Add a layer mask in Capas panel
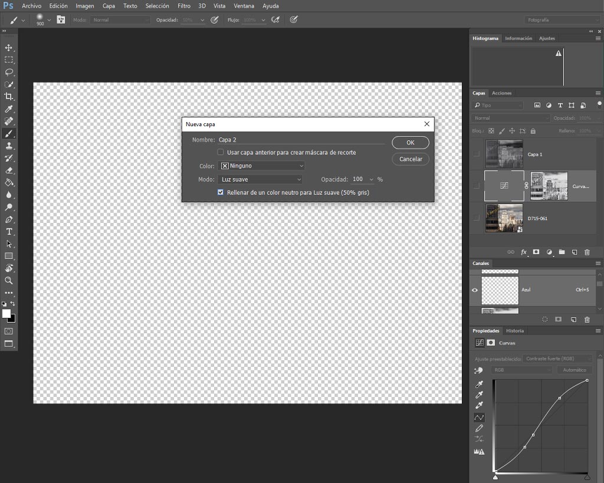 click(536, 252)
